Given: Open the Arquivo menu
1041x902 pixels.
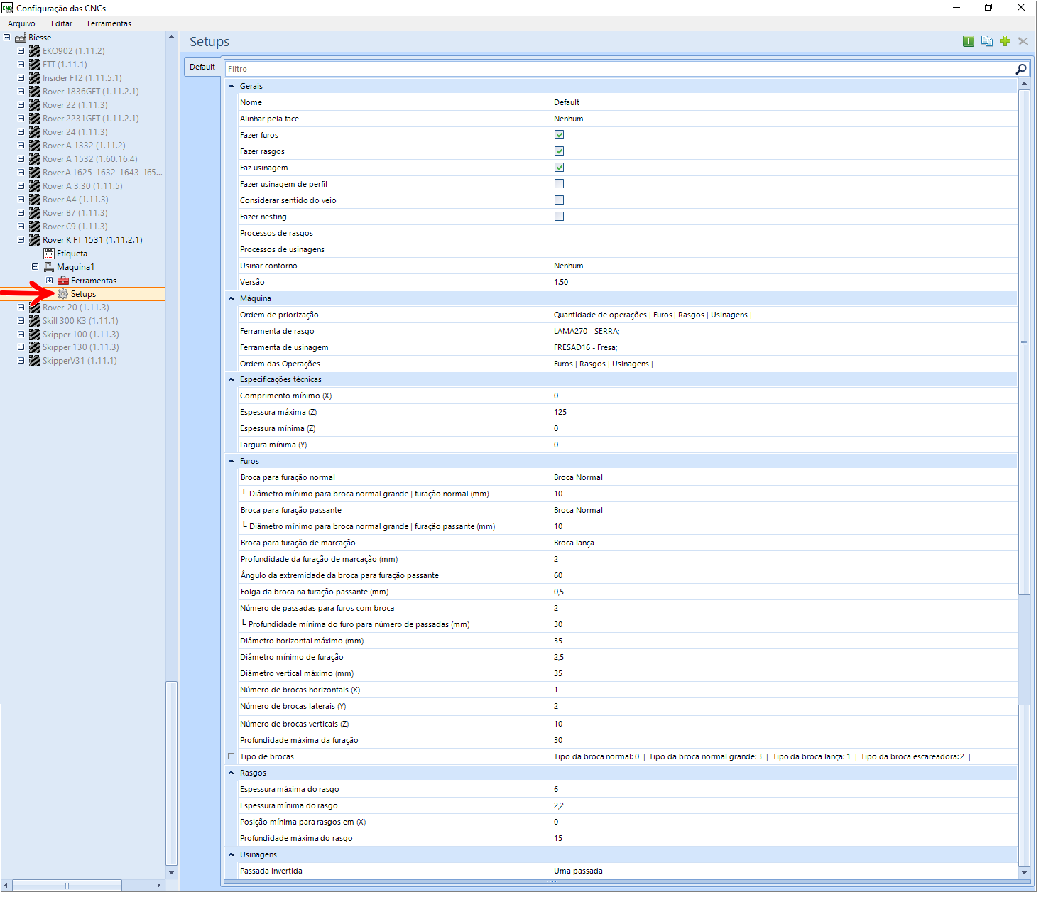Looking at the screenshot, I should tap(21, 23).
